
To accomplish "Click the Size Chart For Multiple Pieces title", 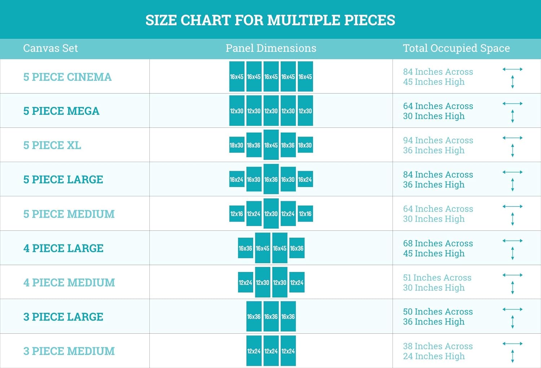I will [x=270, y=20].
